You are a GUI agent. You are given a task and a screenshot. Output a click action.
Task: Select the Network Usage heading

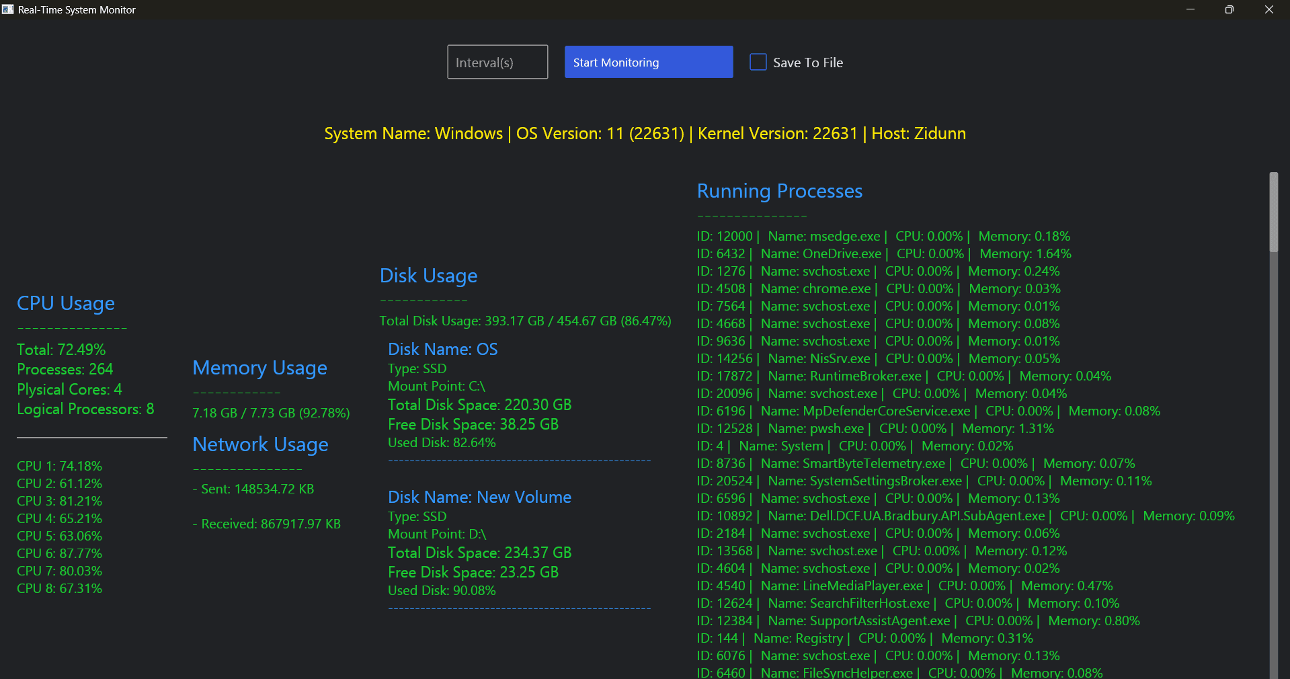click(x=260, y=444)
